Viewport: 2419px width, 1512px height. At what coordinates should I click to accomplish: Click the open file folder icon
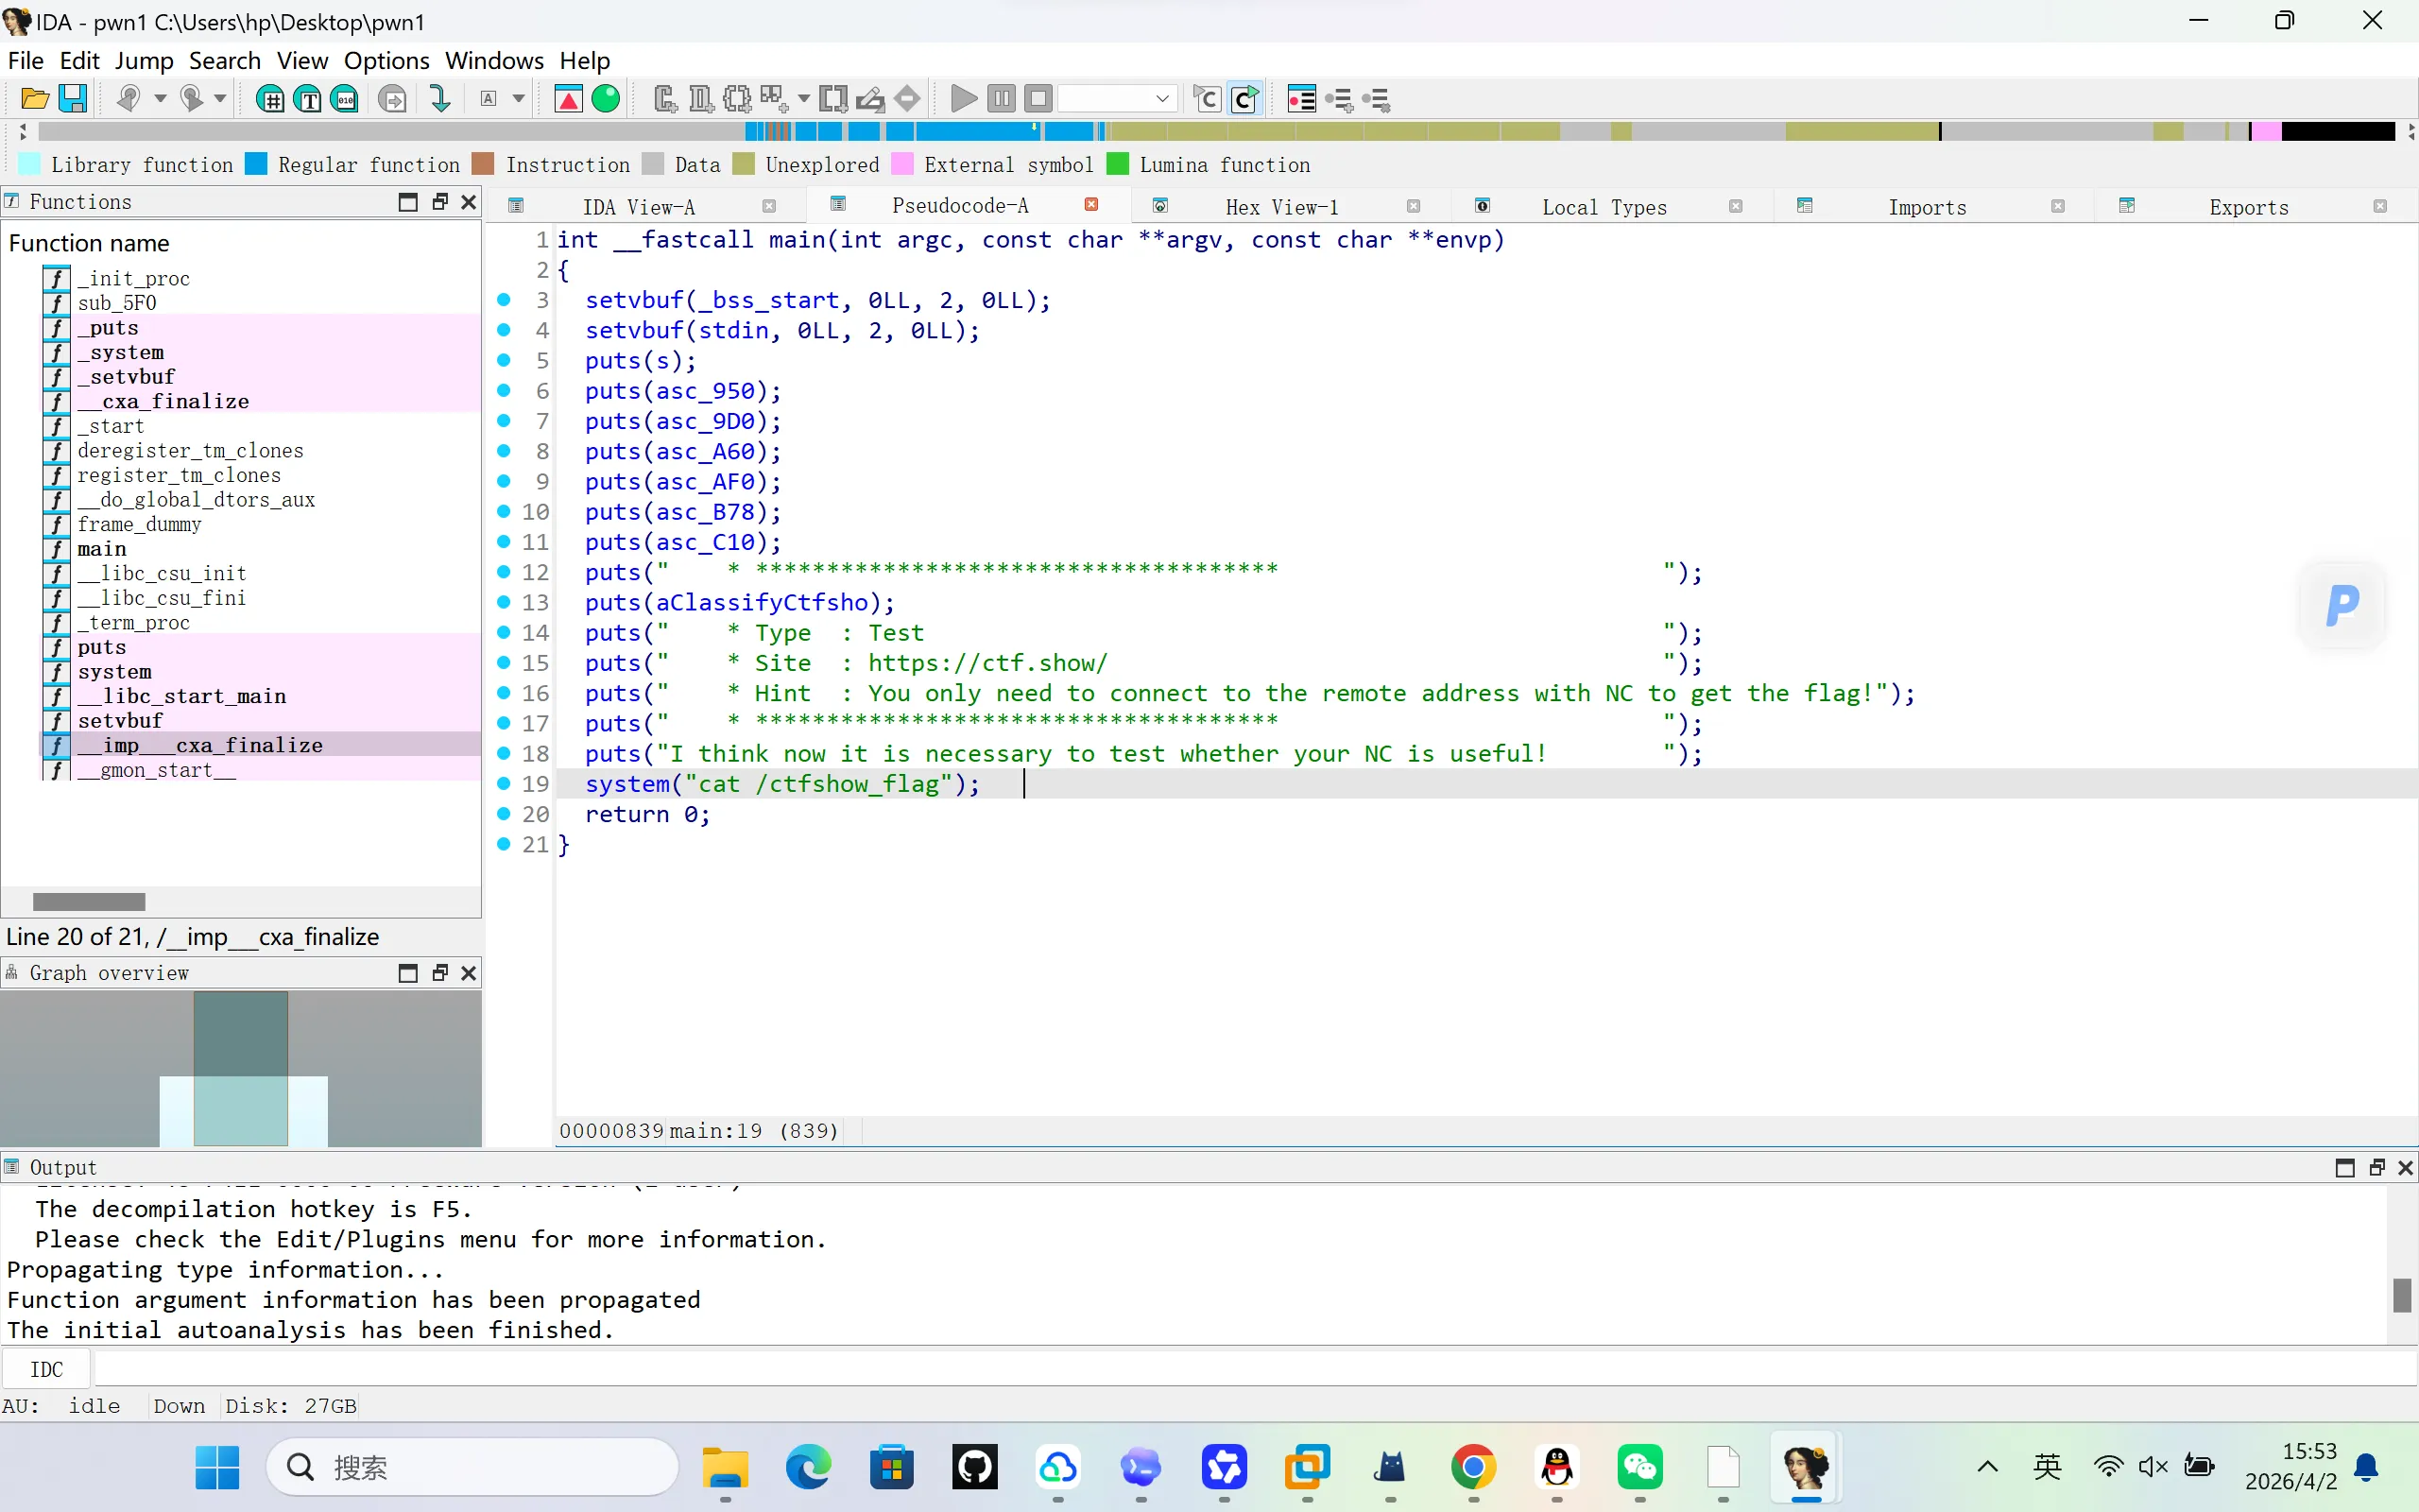click(34, 98)
